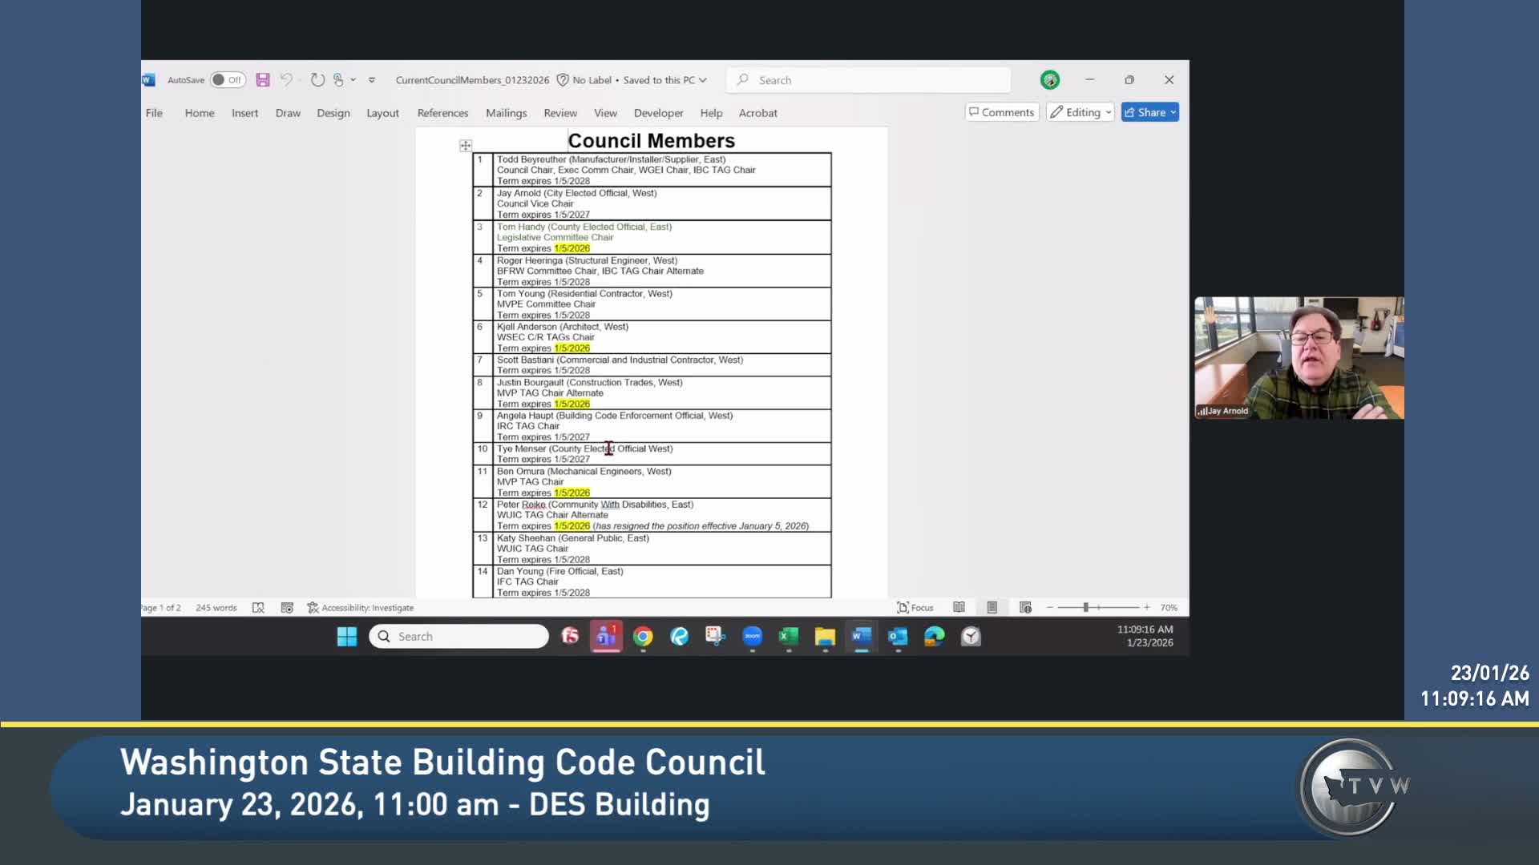
Task: Click the Redo icon in quick access toolbar
Action: point(317,80)
